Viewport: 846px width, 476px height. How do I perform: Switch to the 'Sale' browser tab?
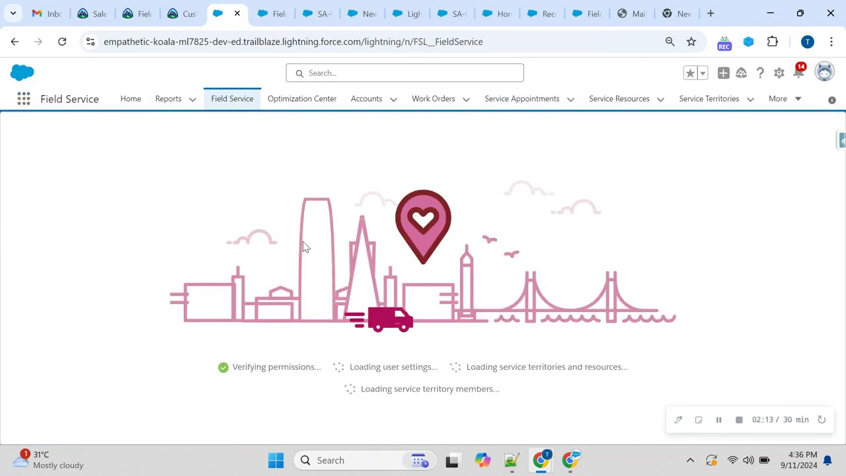coord(91,13)
